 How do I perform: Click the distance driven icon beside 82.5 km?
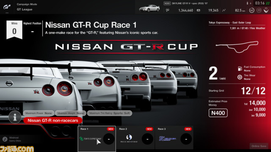pyautogui.click(x=224, y=10)
